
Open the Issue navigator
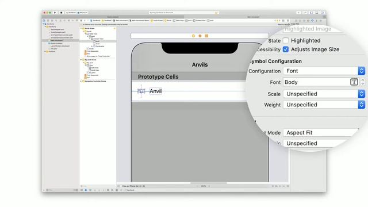[x=60, y=21]
